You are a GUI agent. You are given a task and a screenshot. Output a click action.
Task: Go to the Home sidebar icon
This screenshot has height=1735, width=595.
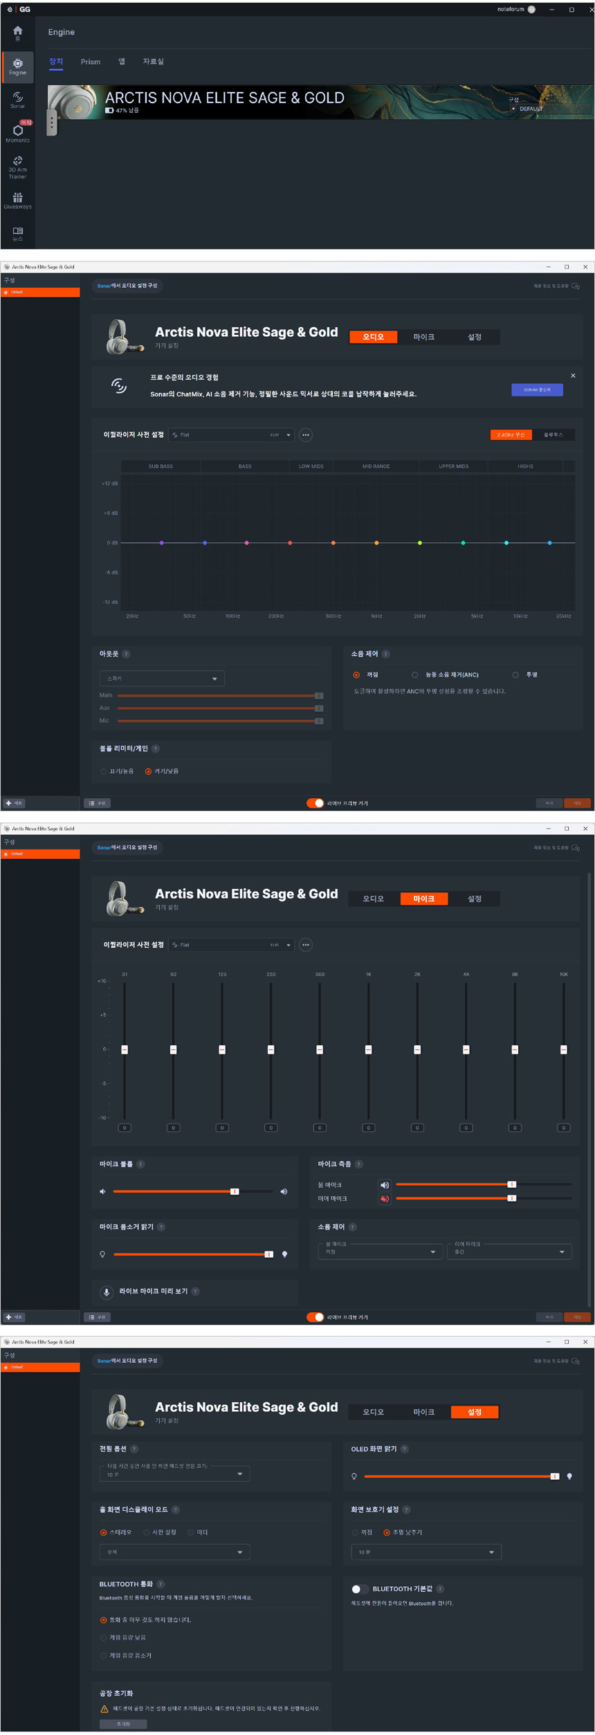[17, 33]
